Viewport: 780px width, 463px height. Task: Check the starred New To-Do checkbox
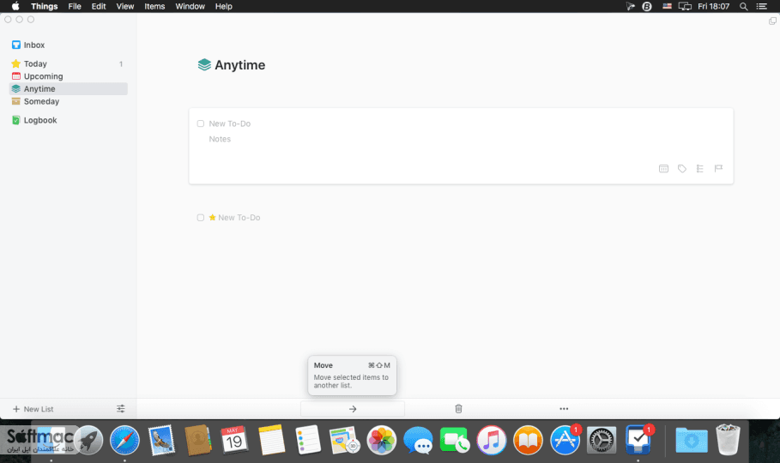click(201, 217)
